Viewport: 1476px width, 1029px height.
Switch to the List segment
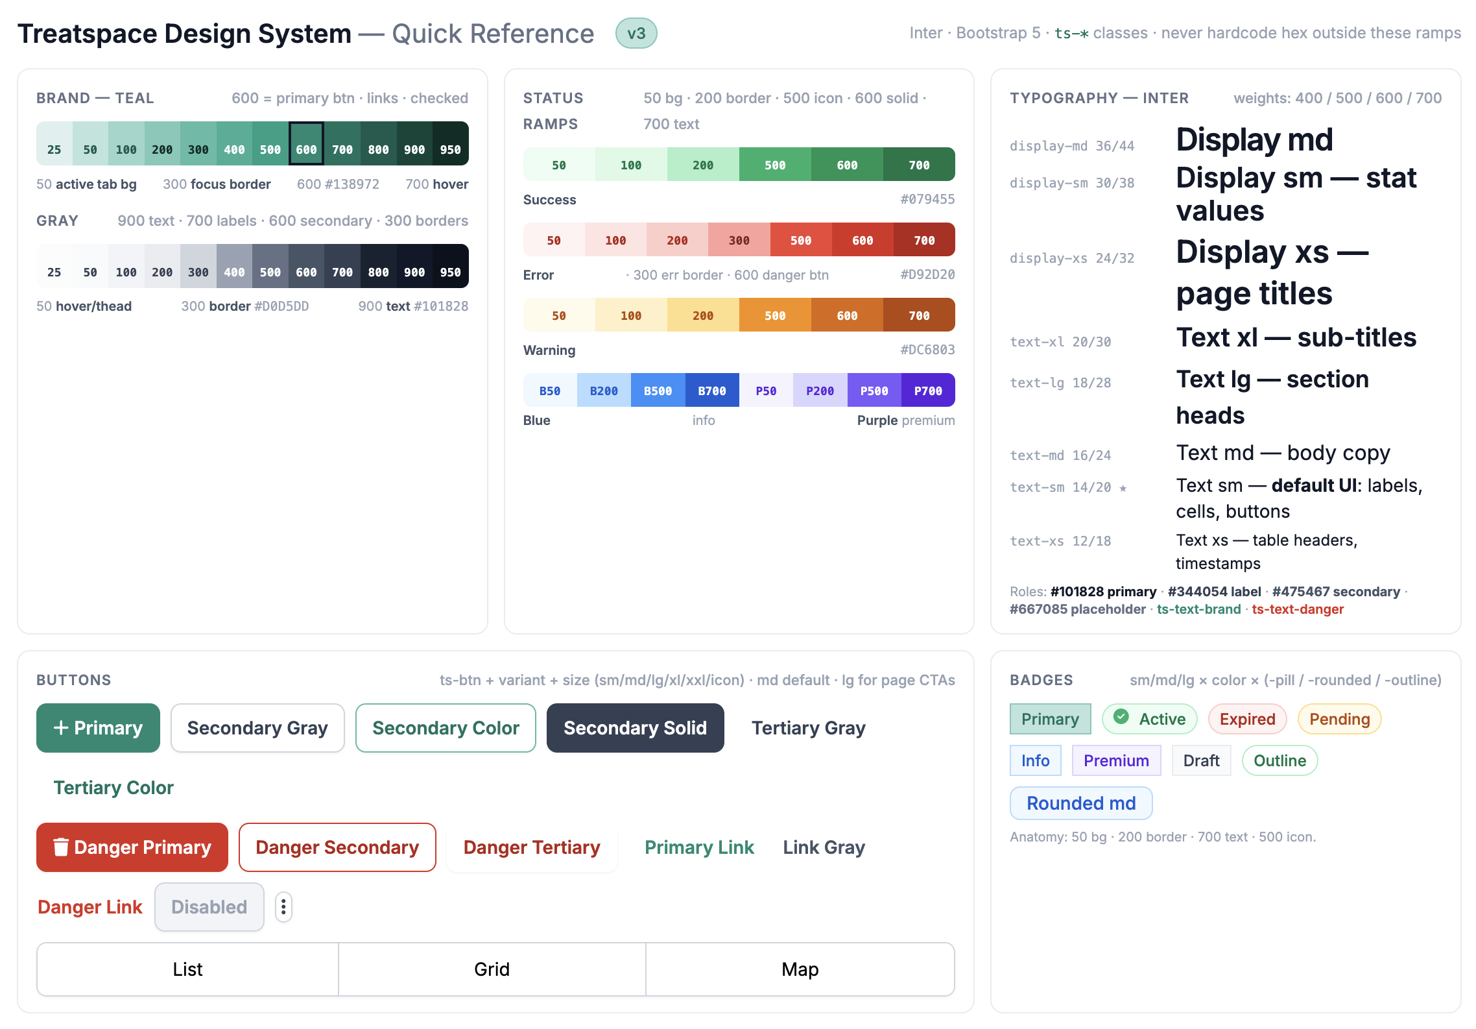[x=188, y=969]
